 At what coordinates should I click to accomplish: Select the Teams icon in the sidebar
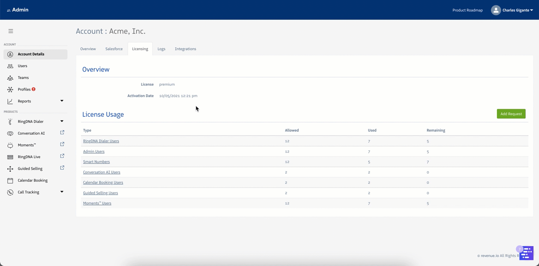10,77
